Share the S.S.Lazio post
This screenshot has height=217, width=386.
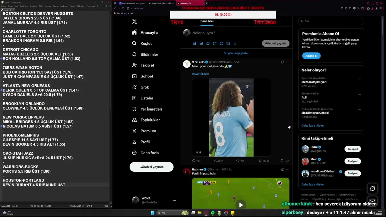coord(288,161)
